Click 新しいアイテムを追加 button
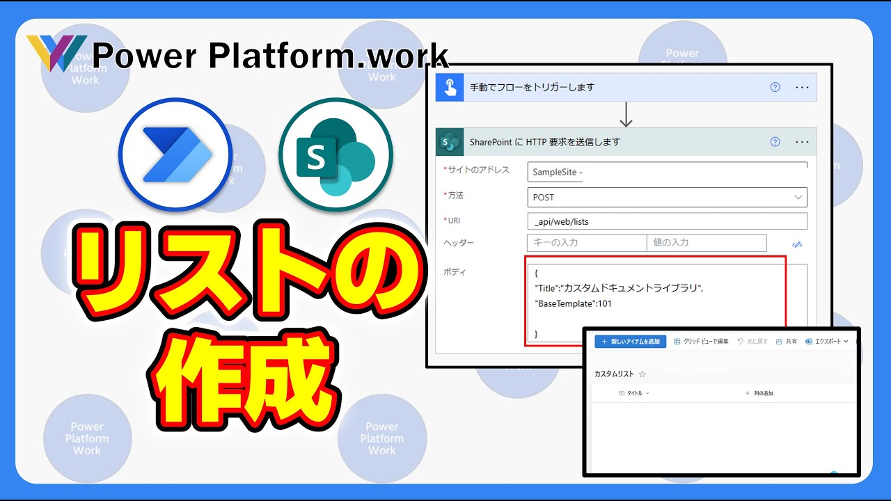Screen dimensions: 891x501 click(x=630, y=342)
